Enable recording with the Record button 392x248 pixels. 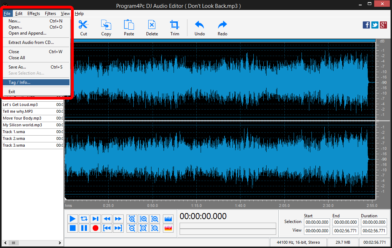tap(95, 228)
